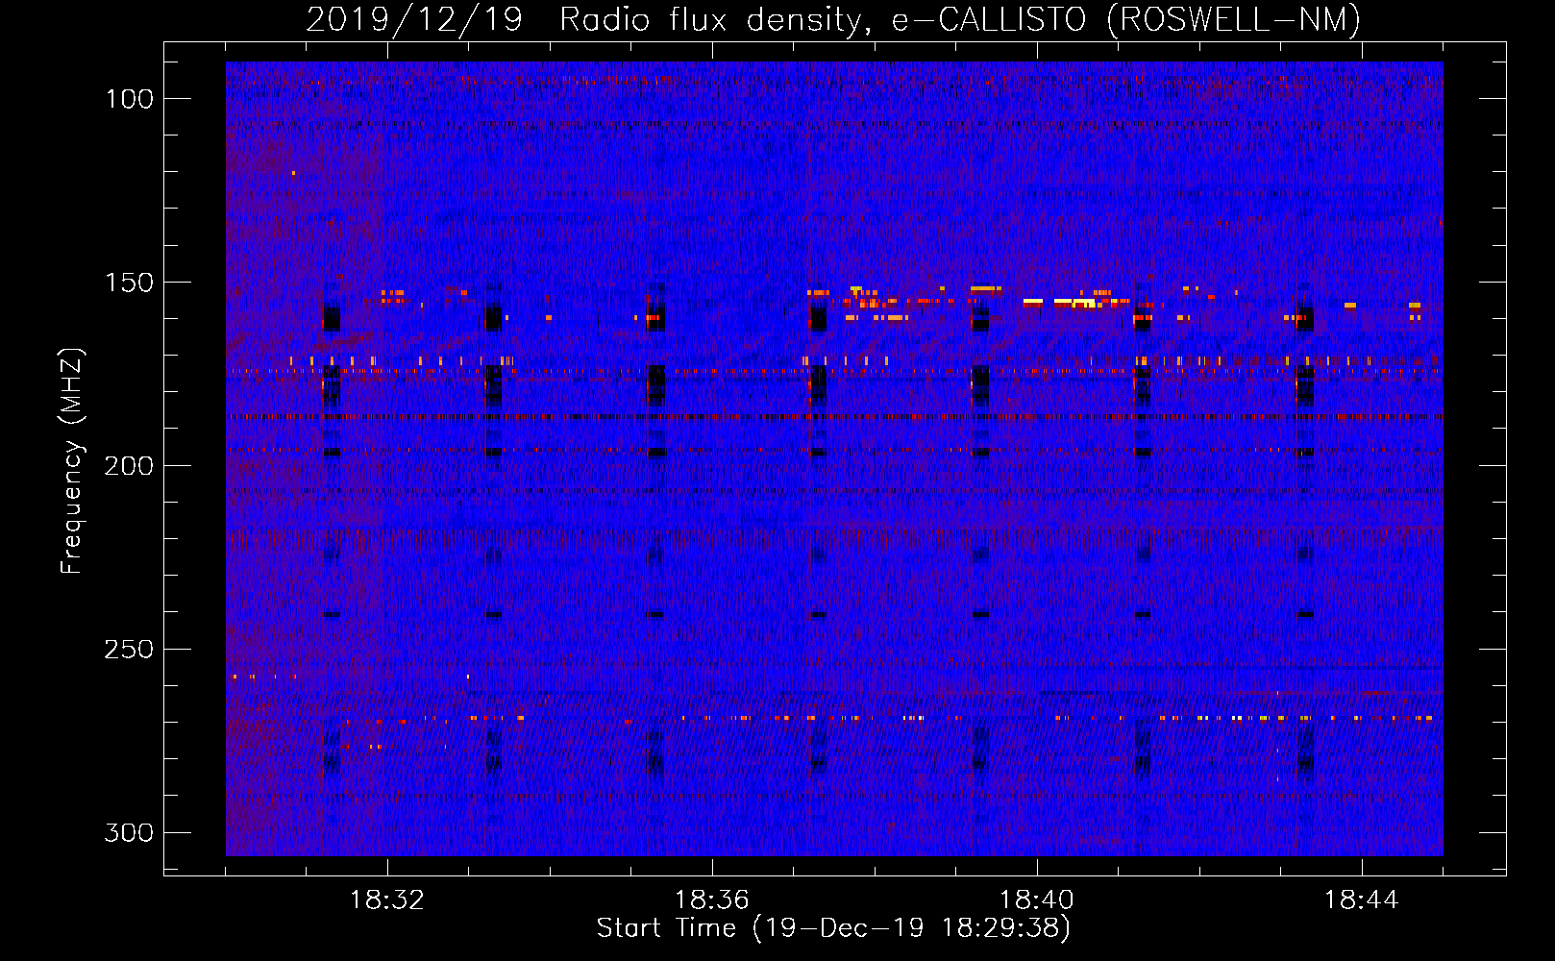Viewport: 1555px width, 961px height.
Task: Click the 18:32 time tick label
Action: pos(386,900)
